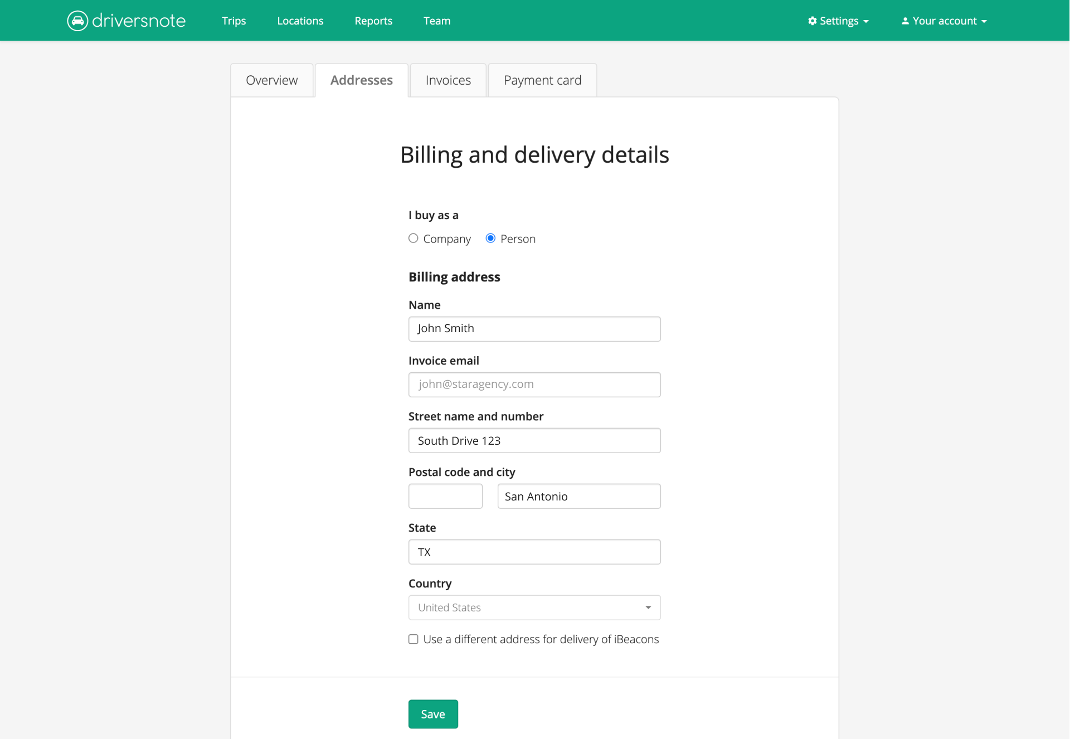Open the Invoices tab

coord(448,80)
